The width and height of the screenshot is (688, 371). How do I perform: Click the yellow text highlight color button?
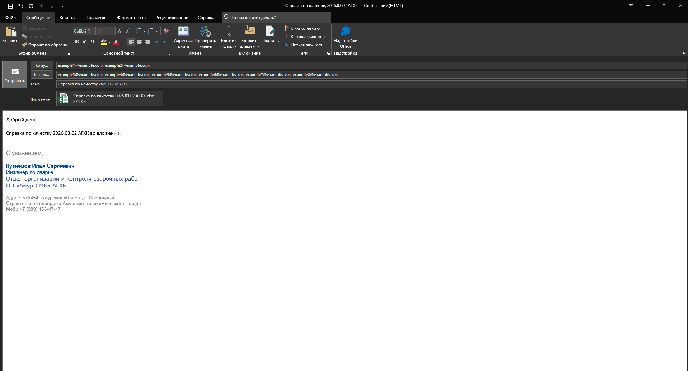(x=103, y=42)
